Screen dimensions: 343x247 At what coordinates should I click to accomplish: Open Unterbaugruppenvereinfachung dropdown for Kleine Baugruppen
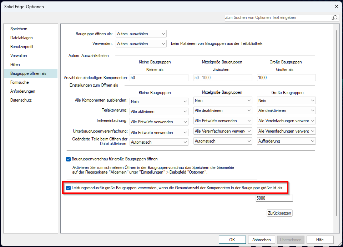159,133
